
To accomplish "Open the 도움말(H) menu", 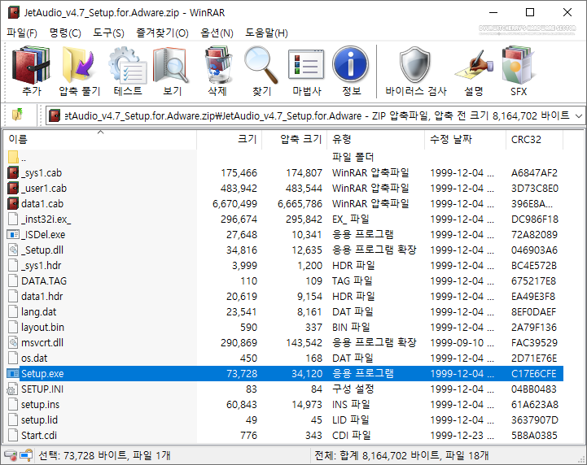I will pyautogui.click(x=266, y=33).
